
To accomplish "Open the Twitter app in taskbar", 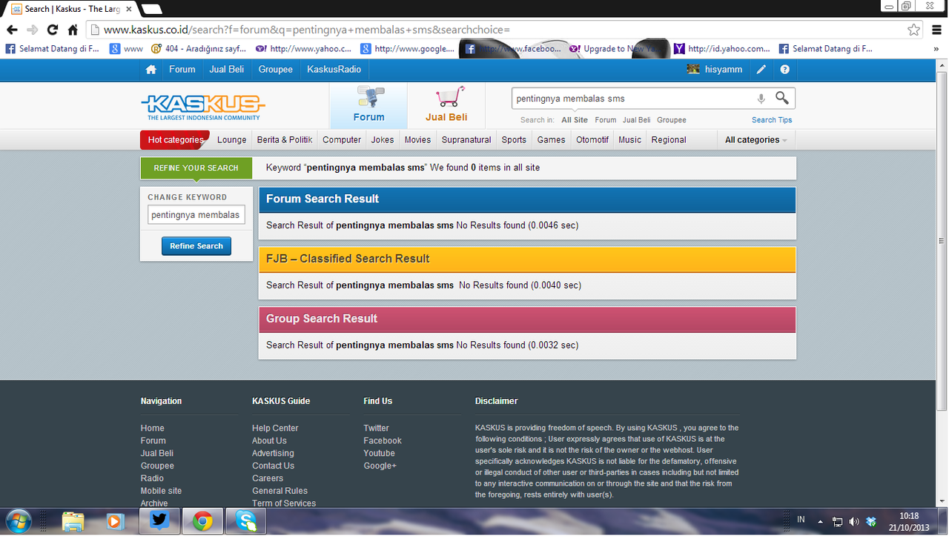I will pyautogui.click(x=159, y=520).
